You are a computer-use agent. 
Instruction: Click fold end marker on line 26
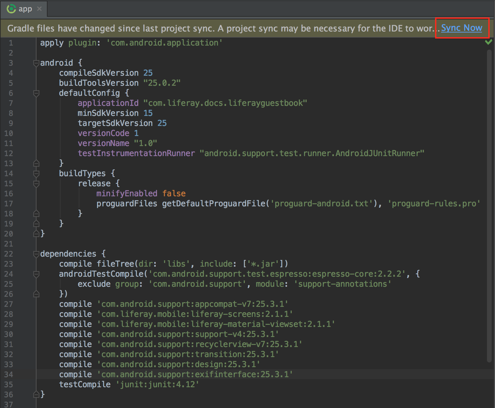[x=36, y=294]
